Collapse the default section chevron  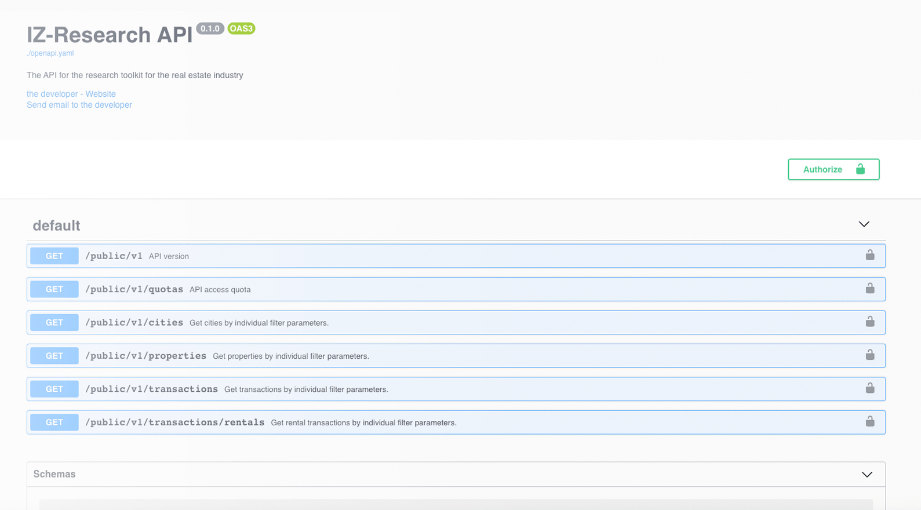864,224
